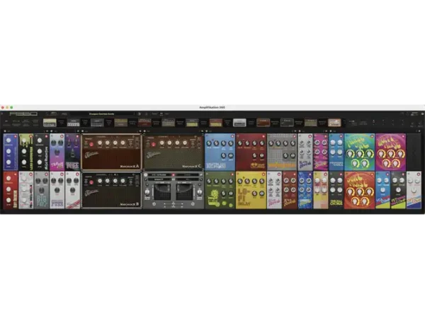Bypass the gray Big Fuzz pedal

(46, 174)
